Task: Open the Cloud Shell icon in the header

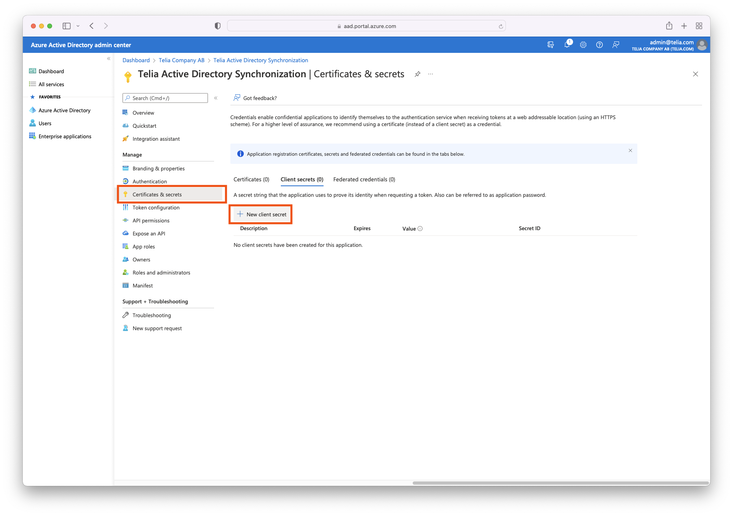Action: (551, 45)
